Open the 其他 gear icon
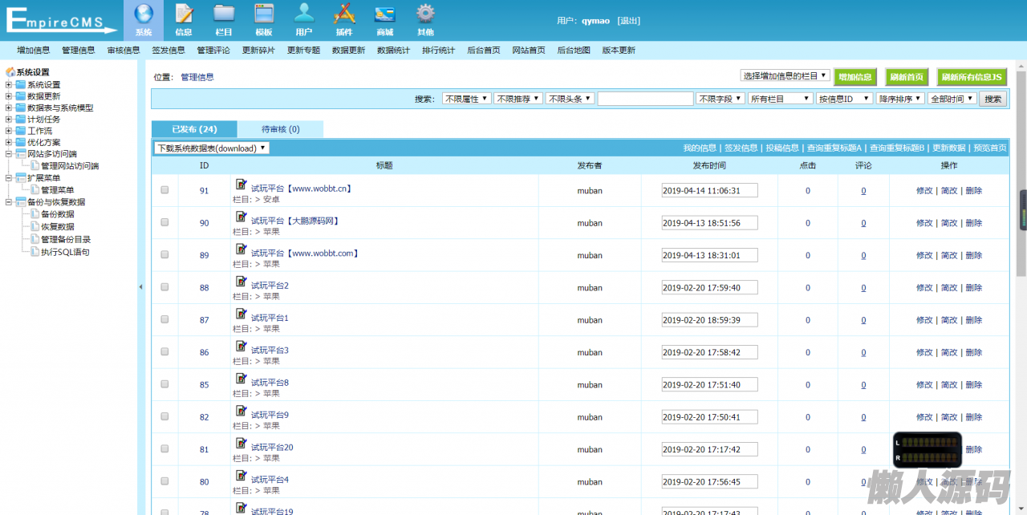The height and width of the screenshot is (515, 1027). pyautogui.click(x=425, y=14)
